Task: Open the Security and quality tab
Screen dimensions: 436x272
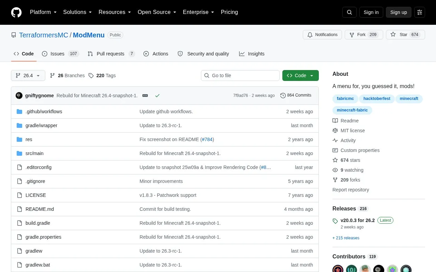Action: pyautogui.click(x=203, y=54)
